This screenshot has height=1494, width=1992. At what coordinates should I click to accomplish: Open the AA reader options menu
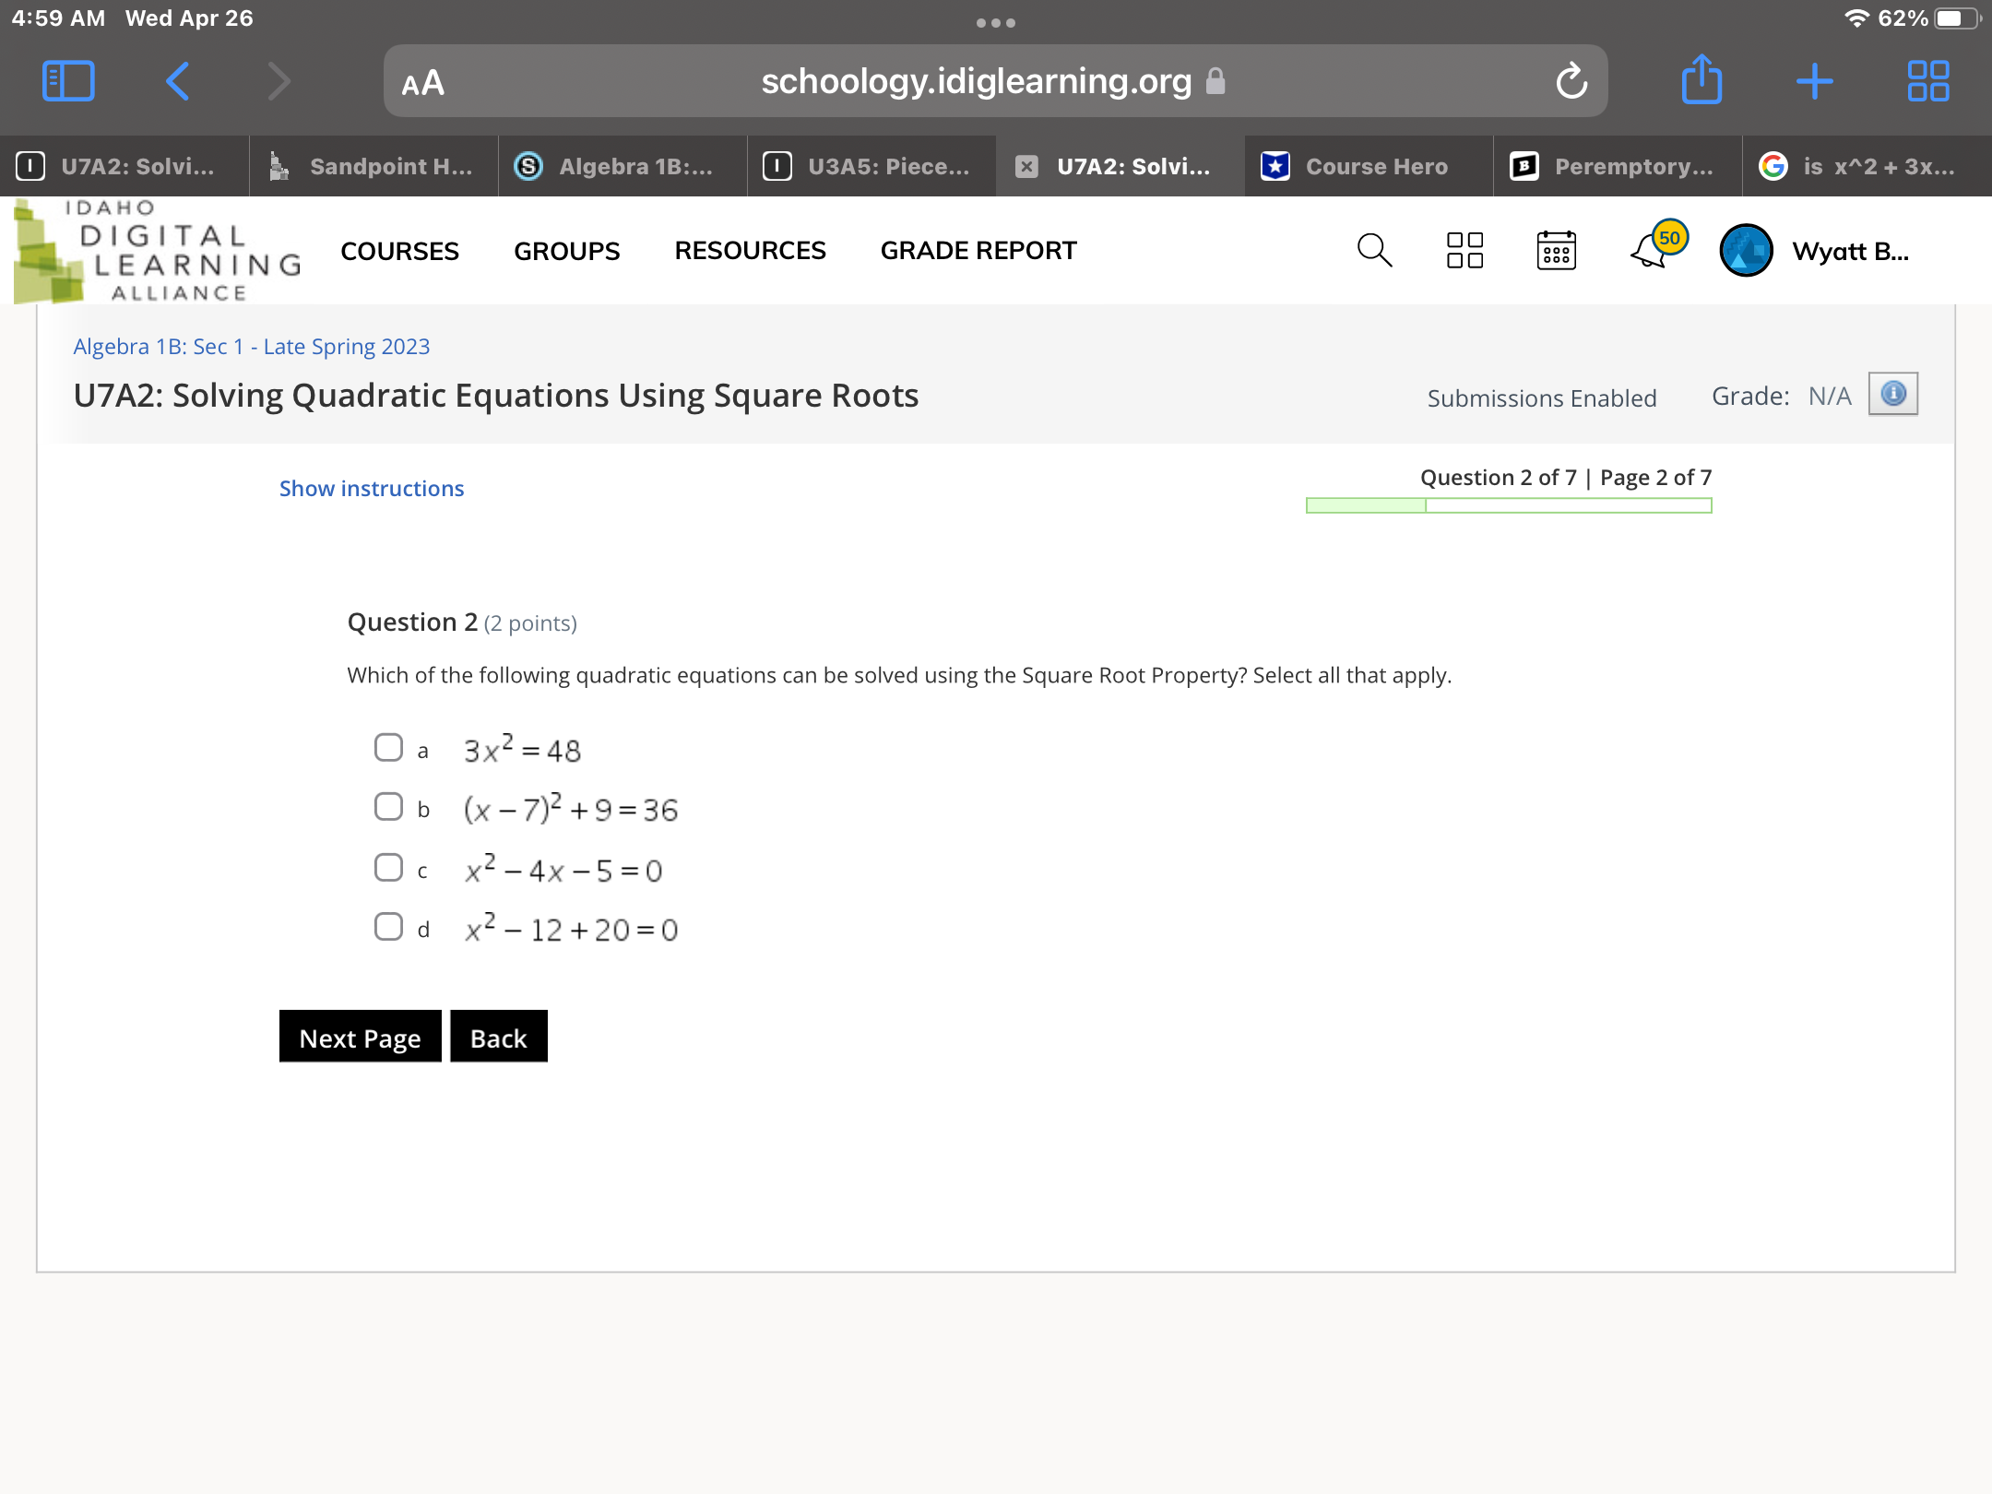point(423,83)
